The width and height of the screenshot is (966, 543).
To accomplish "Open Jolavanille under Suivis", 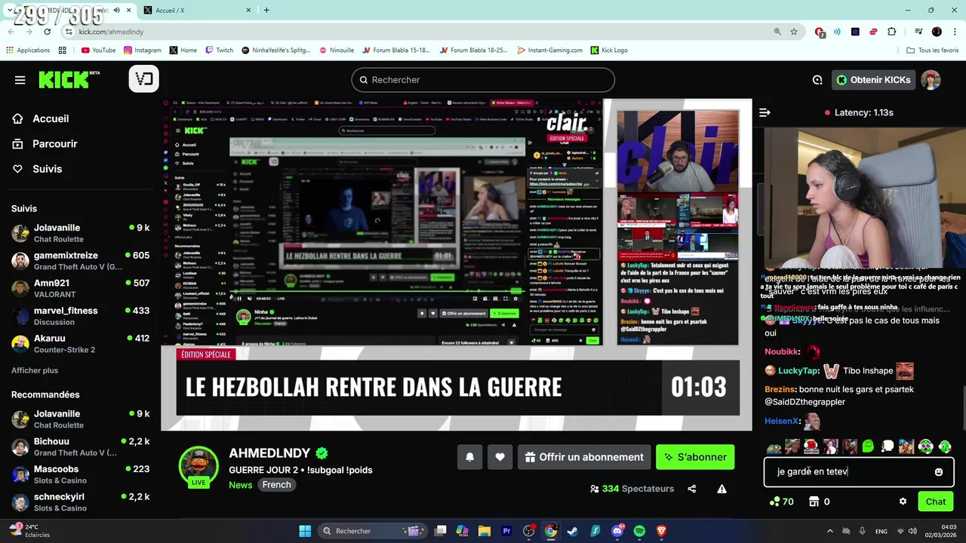I will point(80,233).
